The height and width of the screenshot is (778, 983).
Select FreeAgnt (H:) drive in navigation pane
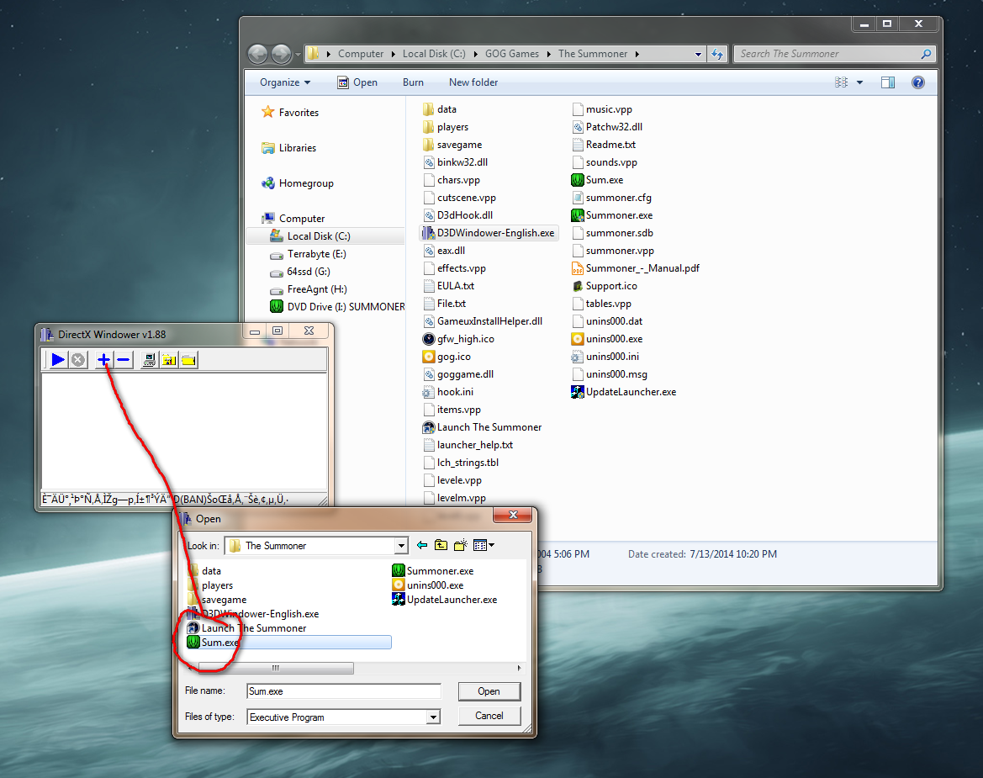tap(308, 289)
